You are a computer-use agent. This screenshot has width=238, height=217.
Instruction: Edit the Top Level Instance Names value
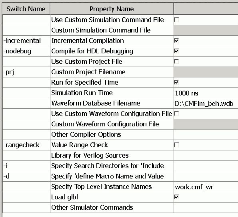coord(206,187)
